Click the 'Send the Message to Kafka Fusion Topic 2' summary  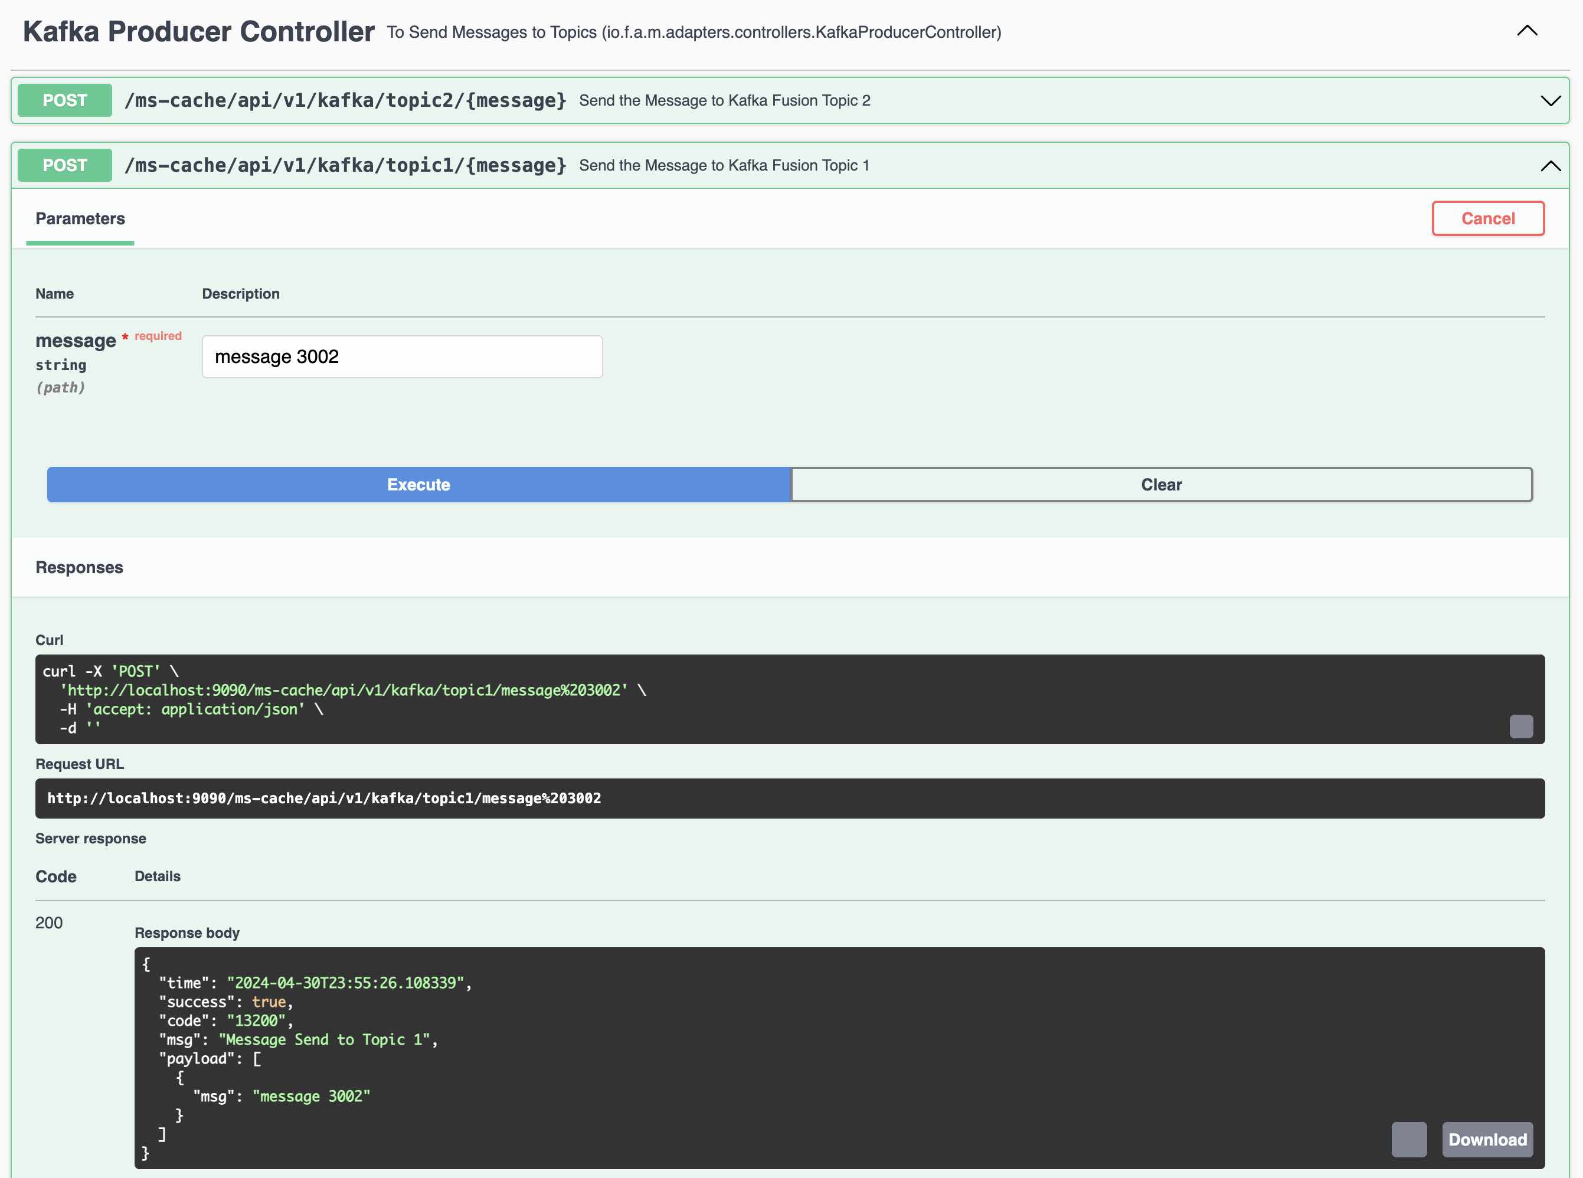pyautogui.click(x=724, y=100)
